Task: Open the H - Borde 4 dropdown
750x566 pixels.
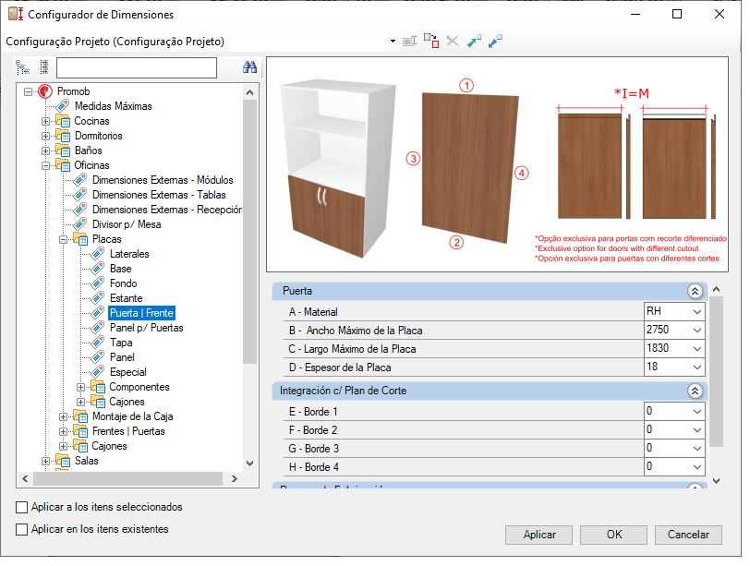Action: 697,467
